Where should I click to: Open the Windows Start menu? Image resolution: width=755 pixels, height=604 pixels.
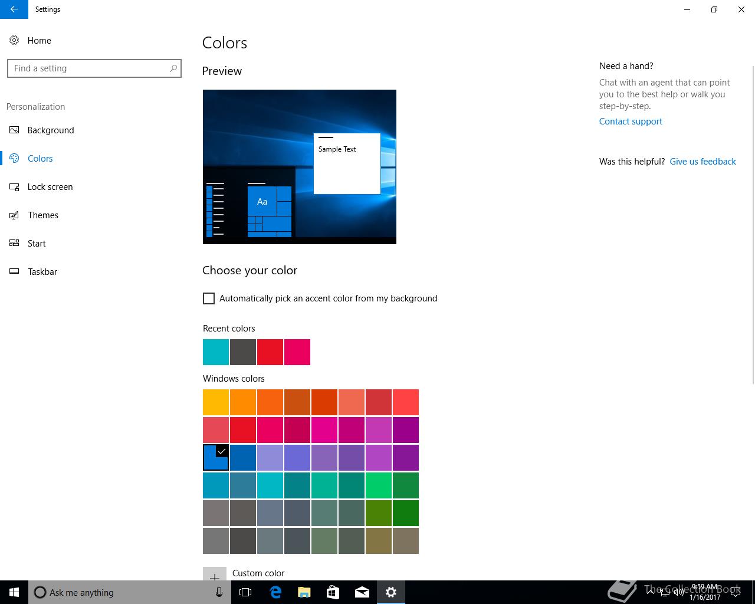[14, 592]
